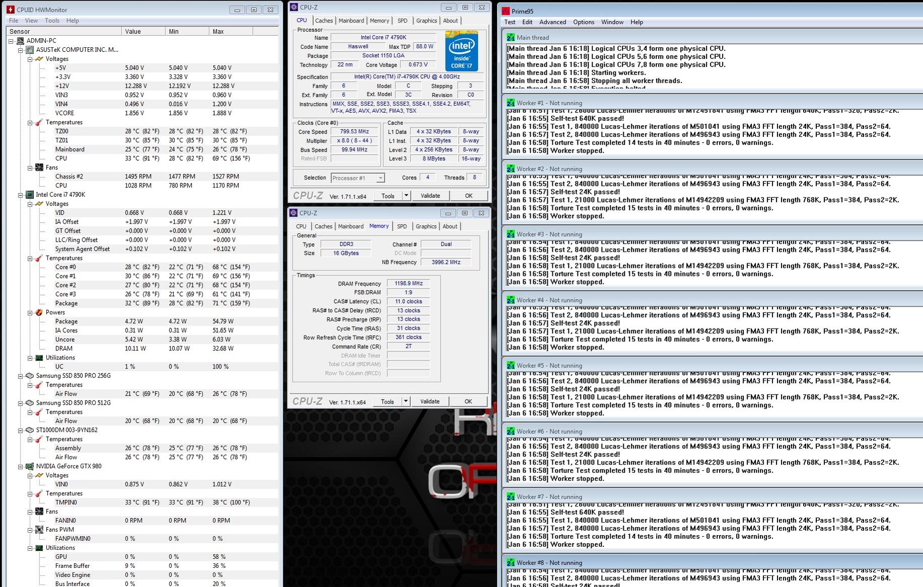
Task: Switch to SPD tab in CPU-Z Memory window
Action: click(x=402, y=227)
